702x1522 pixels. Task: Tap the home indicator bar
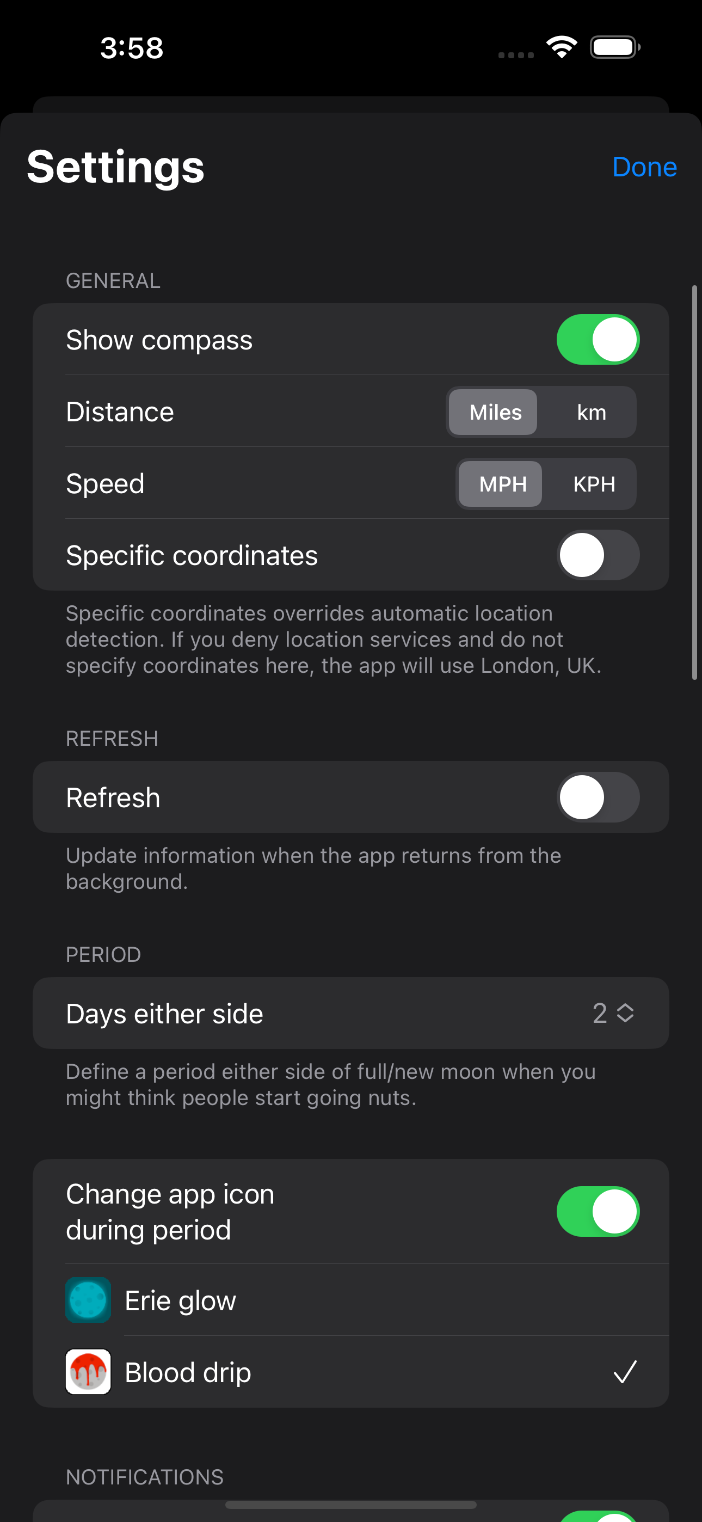point(350,1504)
